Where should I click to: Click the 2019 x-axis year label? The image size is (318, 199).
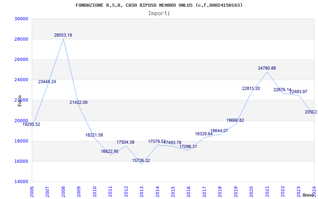[235, 191]
